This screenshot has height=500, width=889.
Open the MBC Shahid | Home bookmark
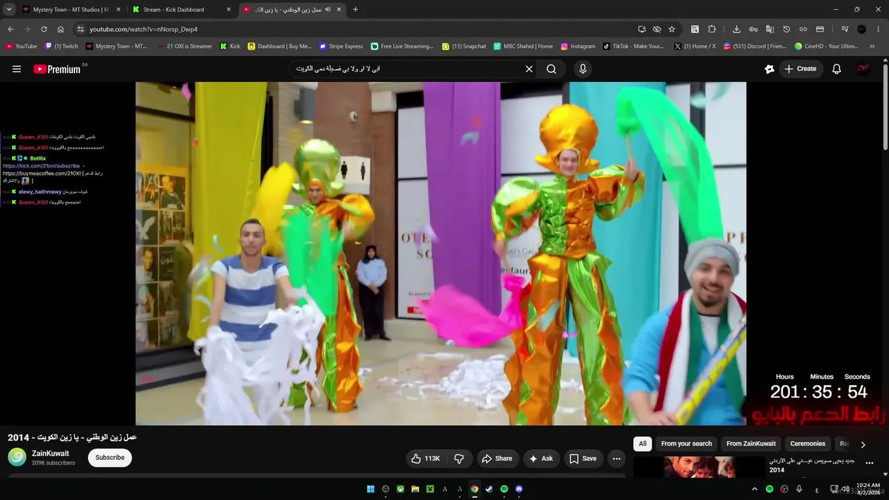[523, 47]
